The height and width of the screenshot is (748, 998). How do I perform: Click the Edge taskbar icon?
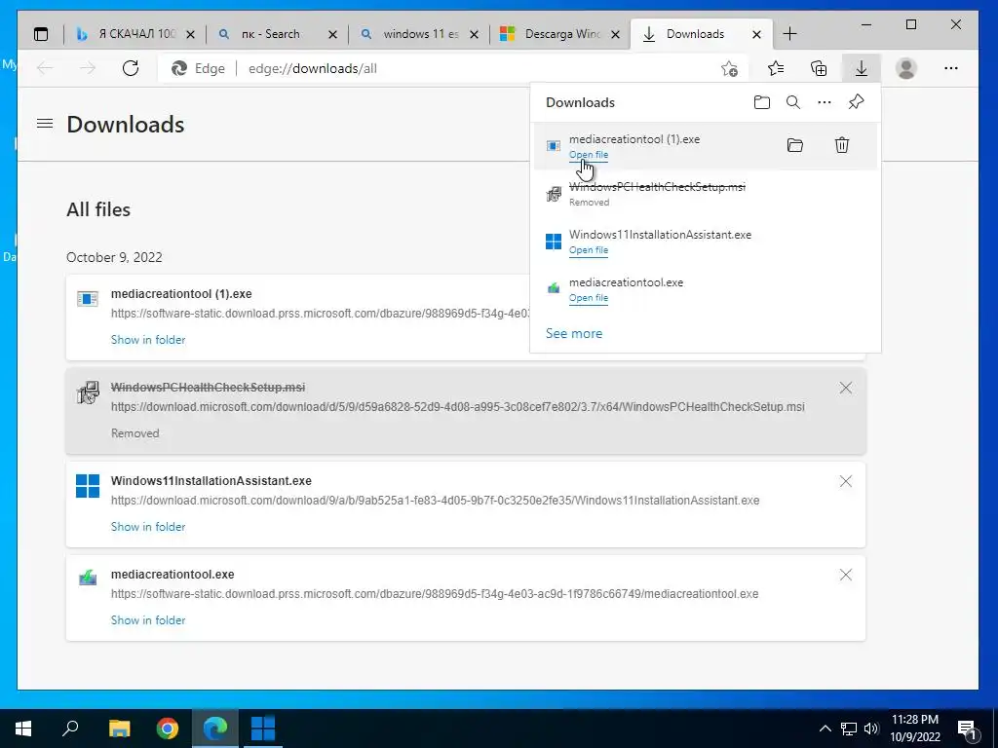(215, 729)
